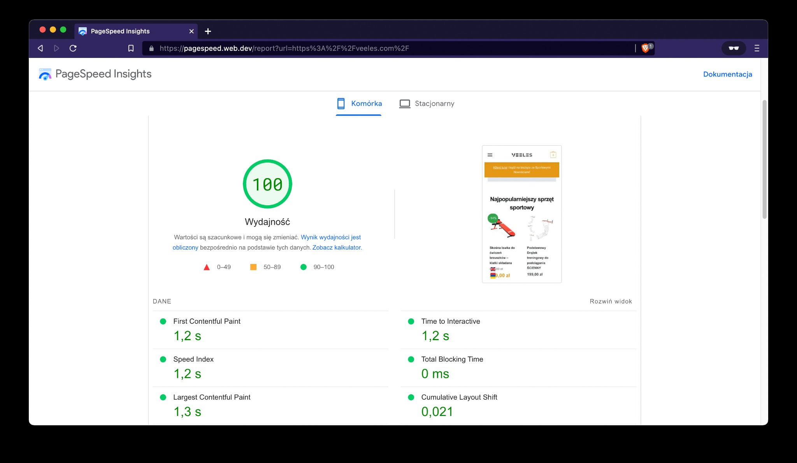Expand the report details via Rozwiń widok
The height and width of the screenshot is (463, 797).
[611, 301]
